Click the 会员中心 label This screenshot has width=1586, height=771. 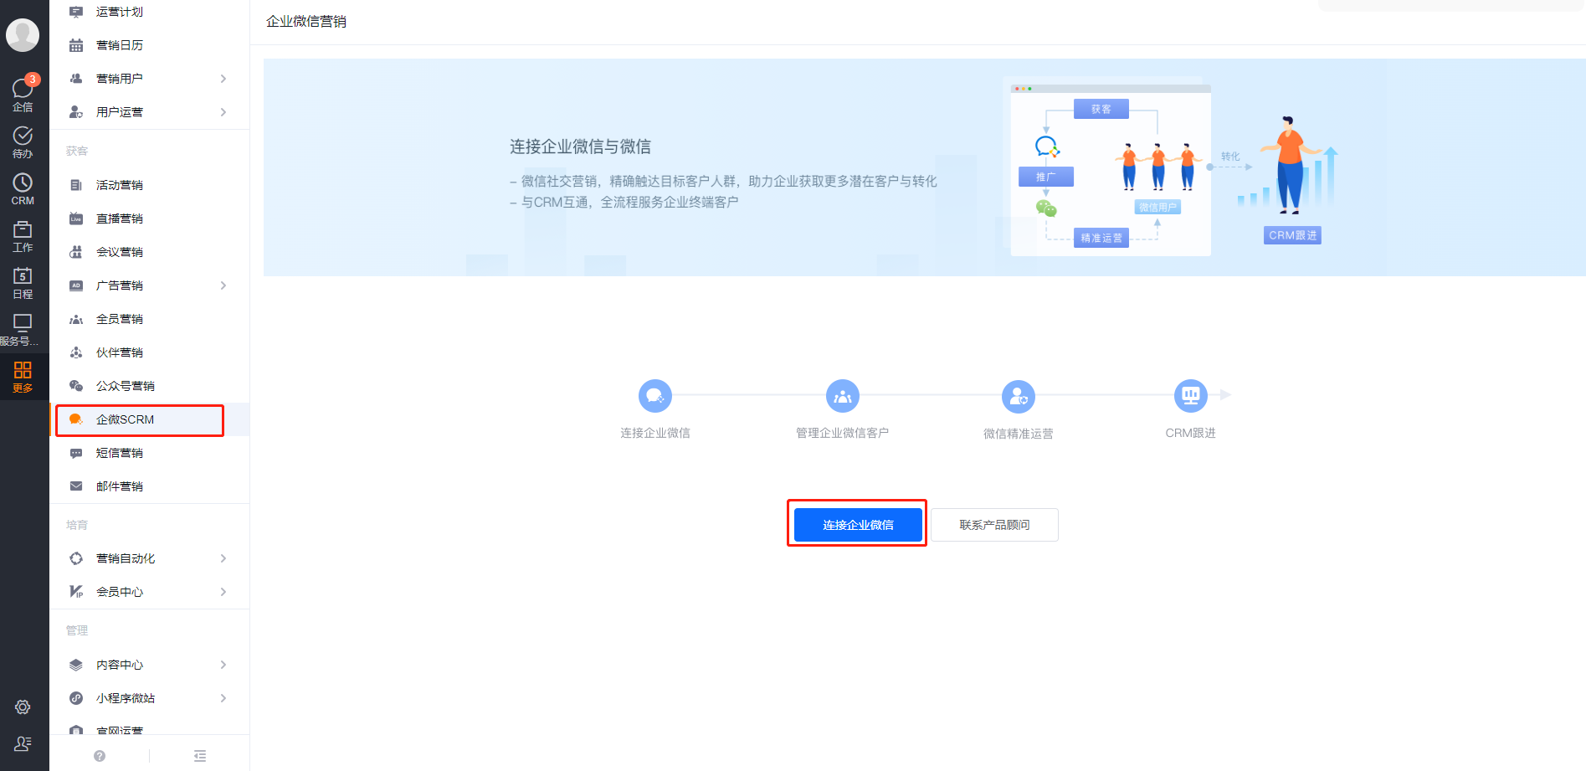[x=120, y=592]
